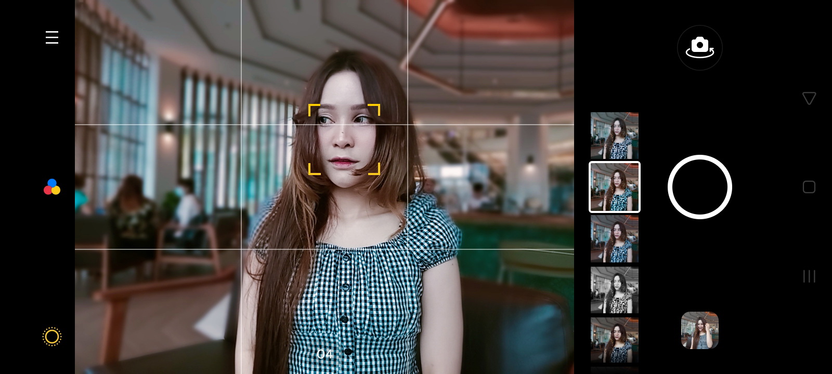
Task: Open Android recent apps button
Action: (x=809, y=276)
